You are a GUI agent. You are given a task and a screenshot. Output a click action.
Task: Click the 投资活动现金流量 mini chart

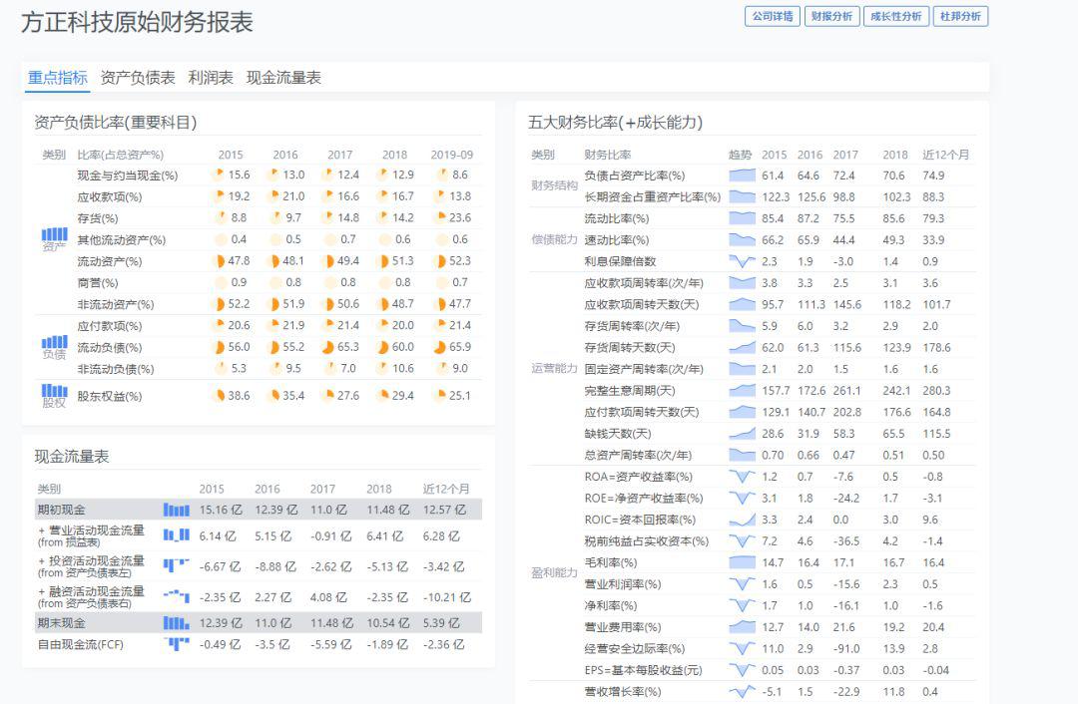coord(176,566)
